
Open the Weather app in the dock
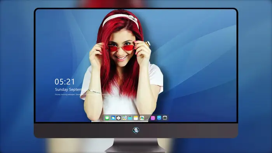[x=113, y=118]
